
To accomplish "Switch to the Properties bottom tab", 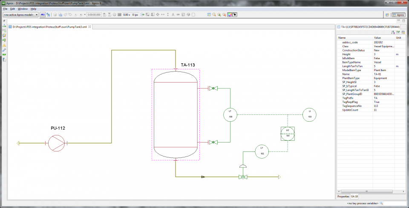I will click(x=343, y=196).
